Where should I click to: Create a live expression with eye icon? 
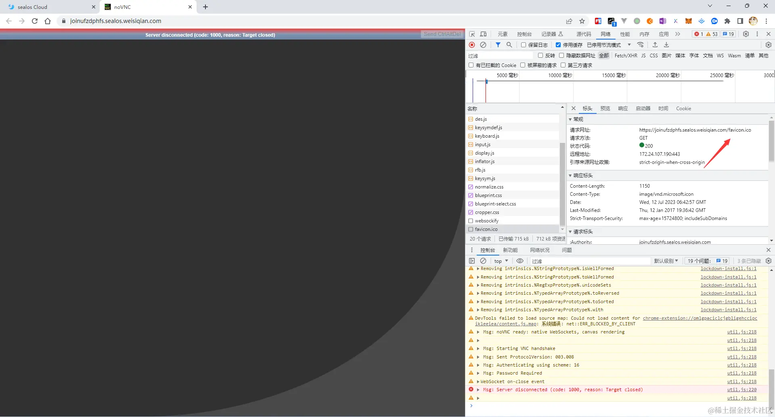pyautogui.click(x=520, y=261)
